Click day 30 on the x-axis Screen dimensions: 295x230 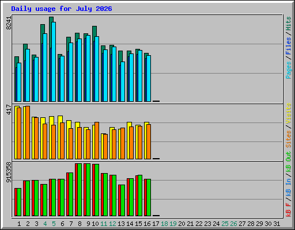(268, 224)
